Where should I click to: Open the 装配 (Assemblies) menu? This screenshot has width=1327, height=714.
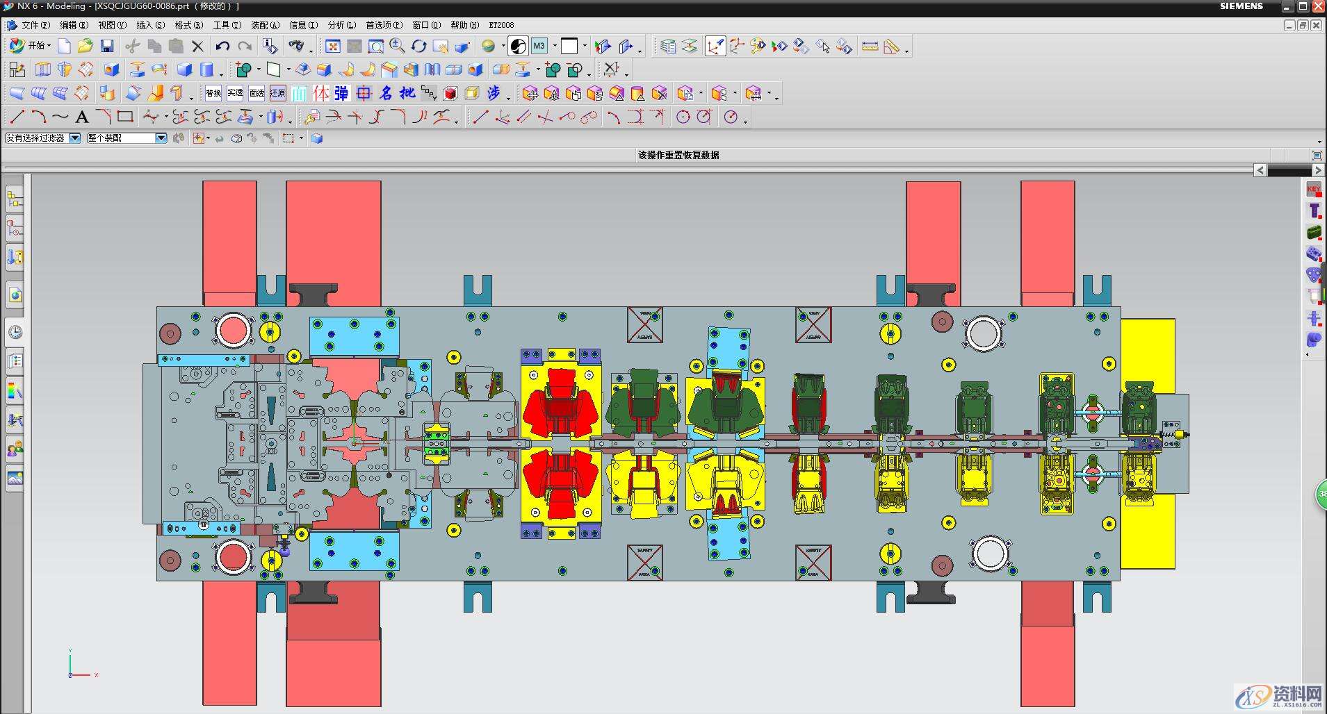coord(265,25)
